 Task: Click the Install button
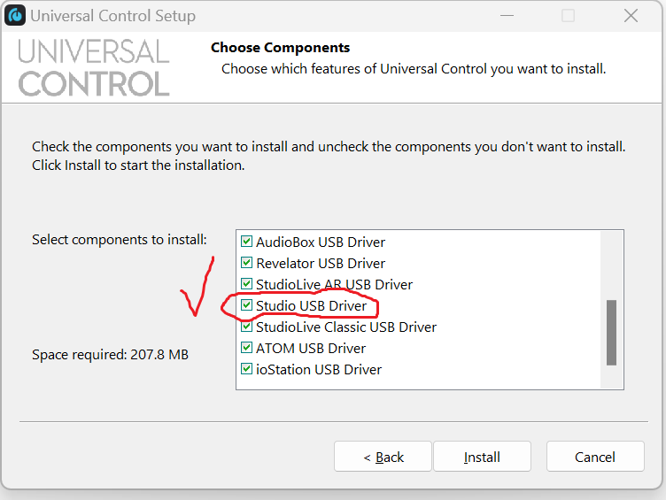pyautogui.click(x=482, y=457)
